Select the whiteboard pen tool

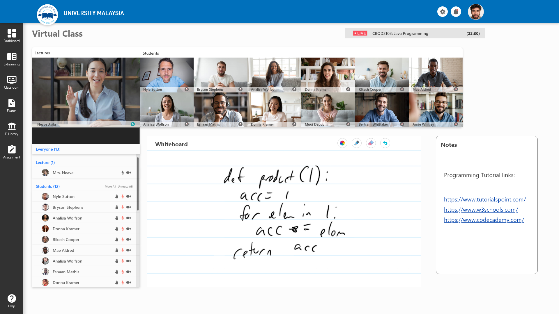point(357,143)
